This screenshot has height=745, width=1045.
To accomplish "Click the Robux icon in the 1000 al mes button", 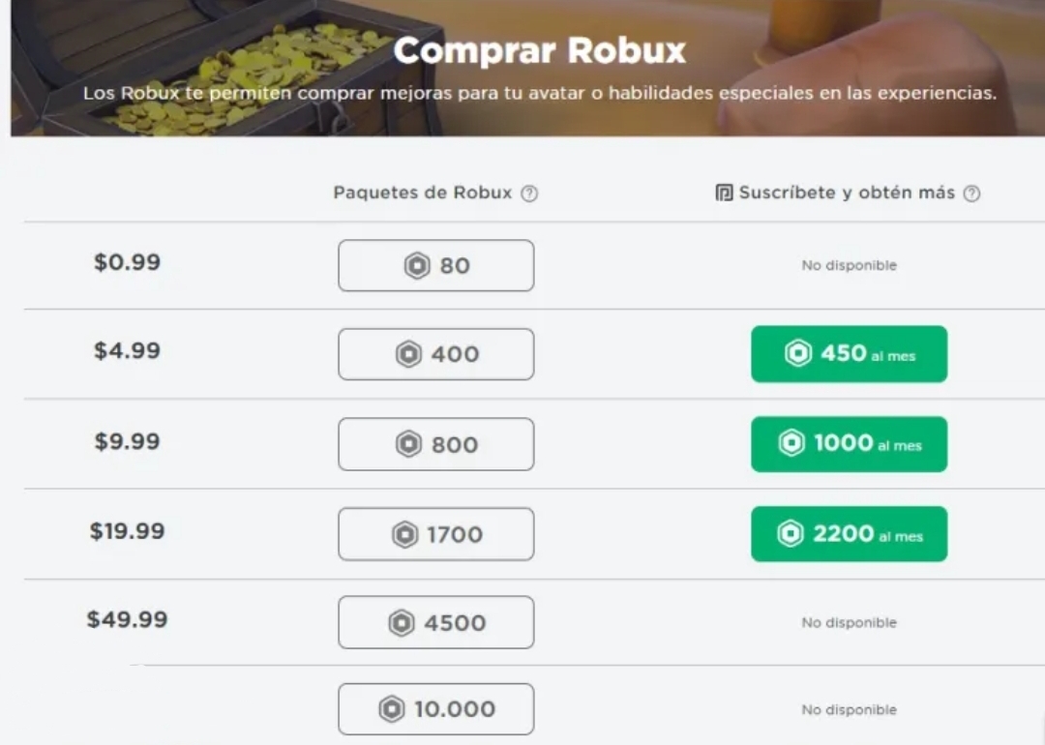I will (791, 444).
